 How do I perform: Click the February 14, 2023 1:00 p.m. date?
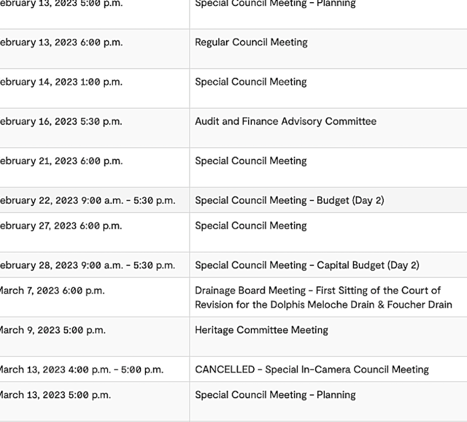click(x=61, y=82)
